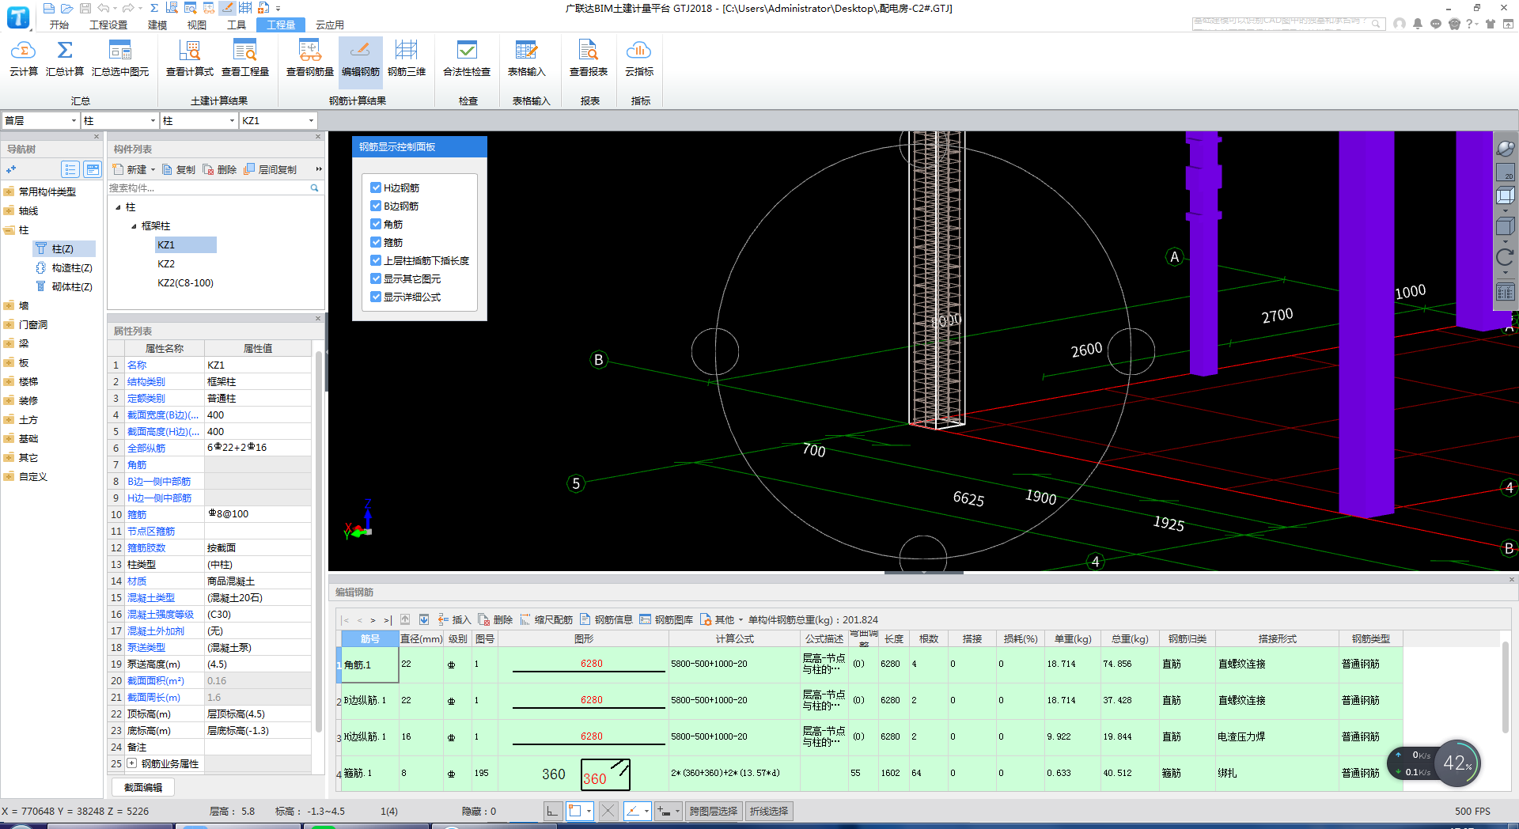Switch to the 工具 ribbon tab
This screenshot has height=829, width=1519.
(237, 25)
